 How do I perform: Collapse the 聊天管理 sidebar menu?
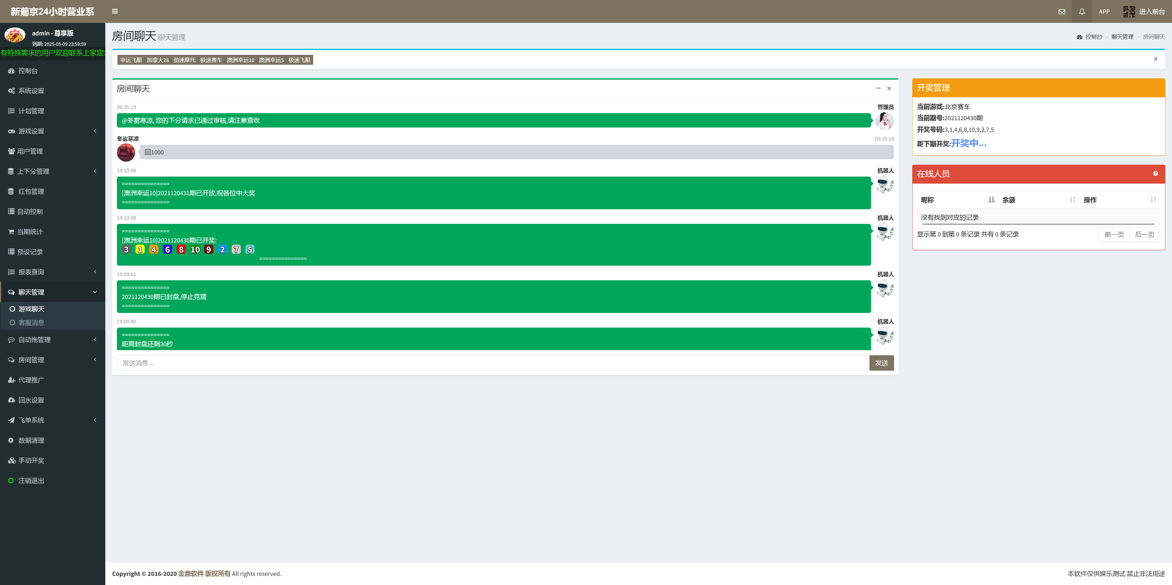(x=31, y=292)
